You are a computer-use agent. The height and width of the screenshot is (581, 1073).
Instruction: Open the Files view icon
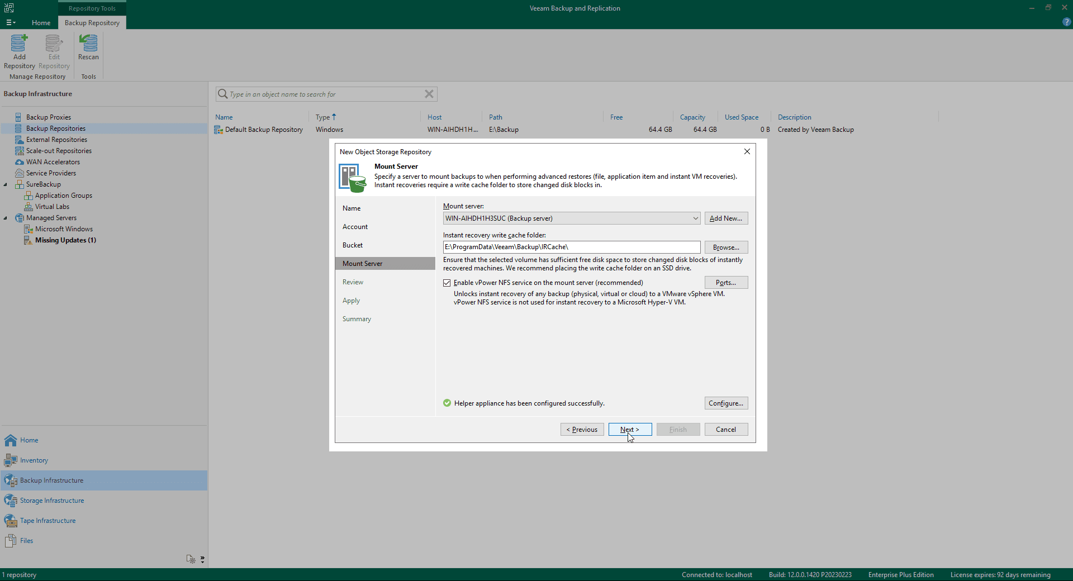[x=11, y=541]
